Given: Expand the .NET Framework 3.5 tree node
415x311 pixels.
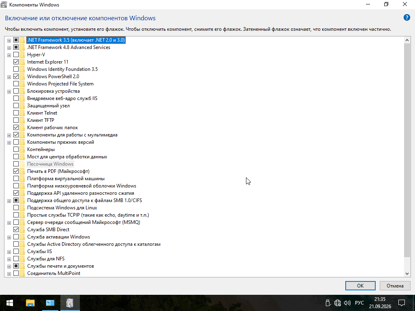Looking at the screenshot, I should [9, 40].
